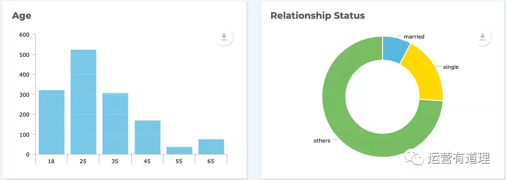Click the 25 x-axis label
Screen dimensions: 506x180
[x=83, y=161]
